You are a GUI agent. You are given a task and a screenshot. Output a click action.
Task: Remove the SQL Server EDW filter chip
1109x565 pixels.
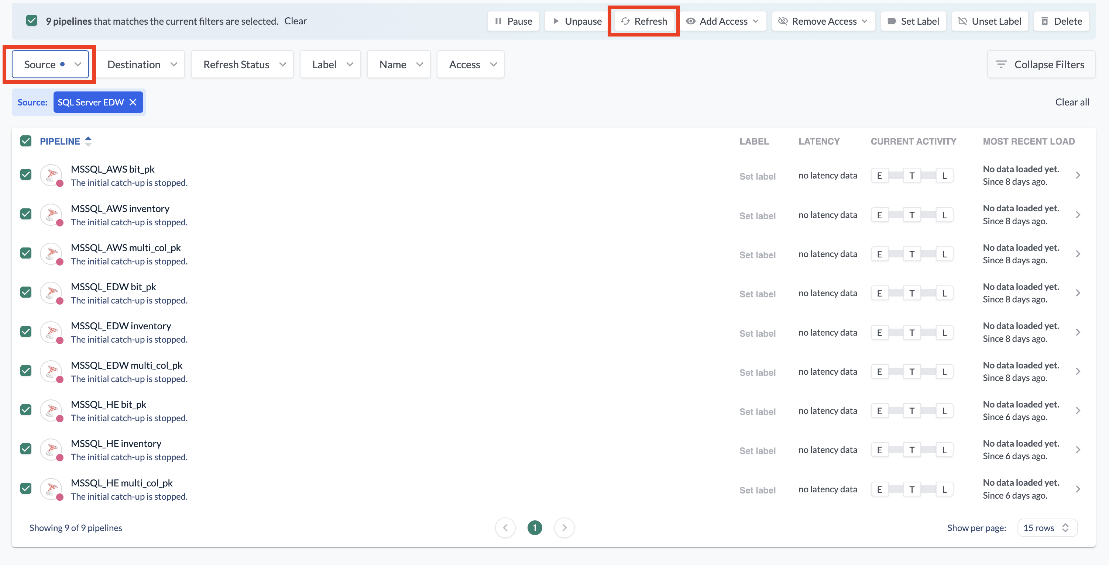pos(133,102)
